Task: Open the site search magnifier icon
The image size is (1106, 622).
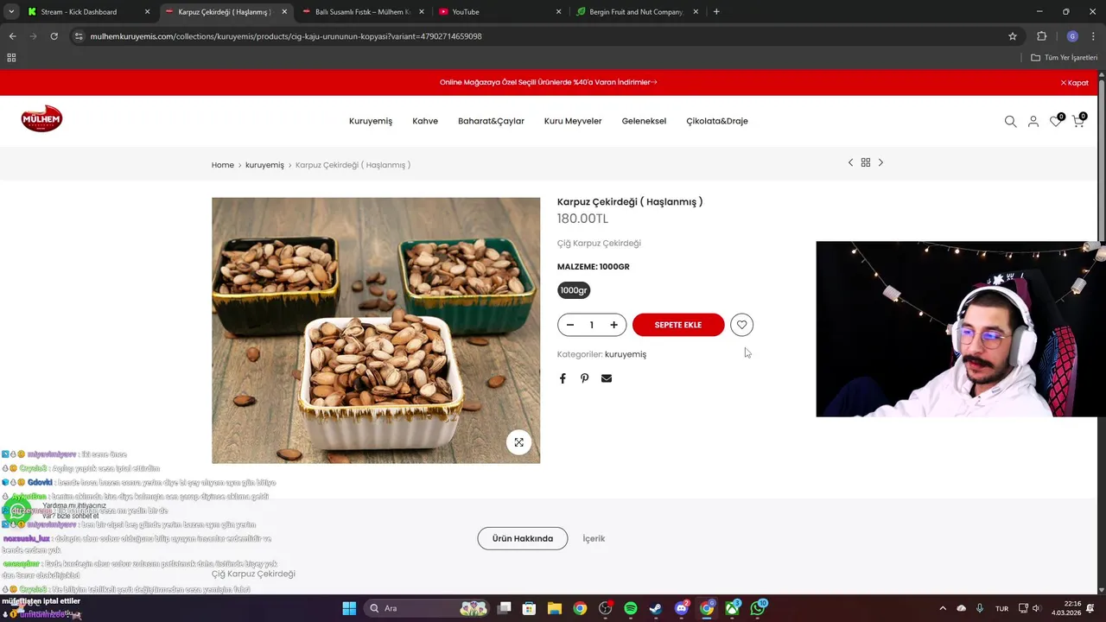Action: point(1010,122)
